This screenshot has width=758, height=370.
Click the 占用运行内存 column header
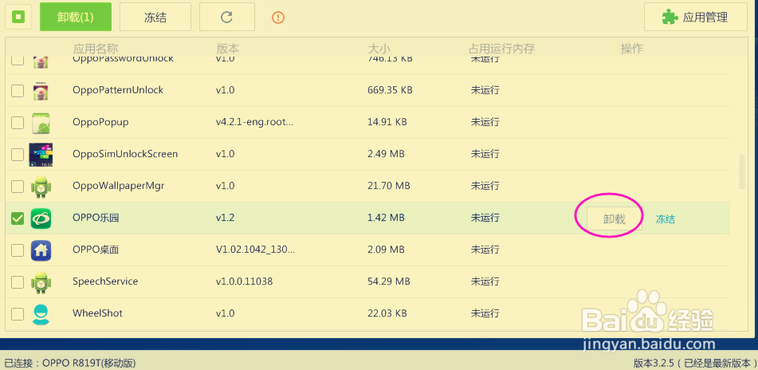click(x=502, y=49)
